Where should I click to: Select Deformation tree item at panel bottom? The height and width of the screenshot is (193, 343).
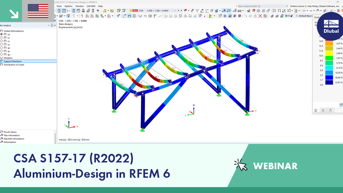coord(10,142)
